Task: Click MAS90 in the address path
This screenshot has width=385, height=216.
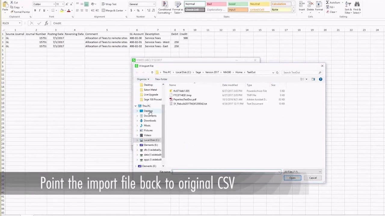Action: [x=227, y=72]
